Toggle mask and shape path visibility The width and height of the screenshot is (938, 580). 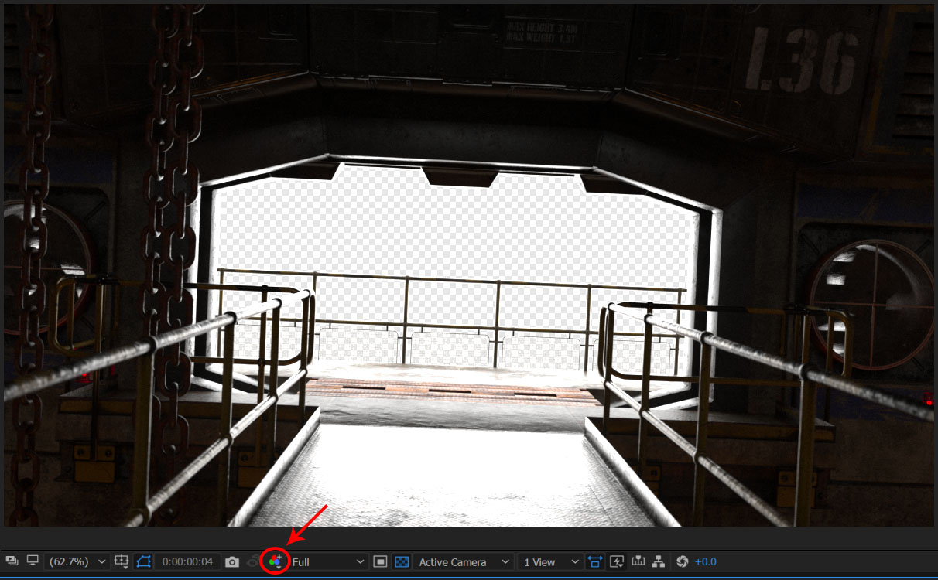(143, 562)
